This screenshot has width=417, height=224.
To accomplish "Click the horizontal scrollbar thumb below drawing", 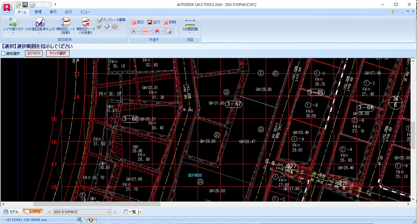I will point(96,204).
